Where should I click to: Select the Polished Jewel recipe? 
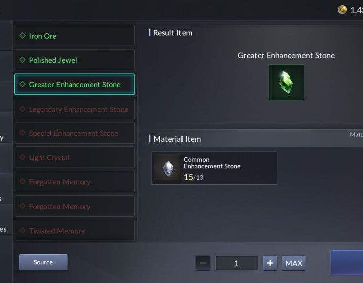coord(74,60)
